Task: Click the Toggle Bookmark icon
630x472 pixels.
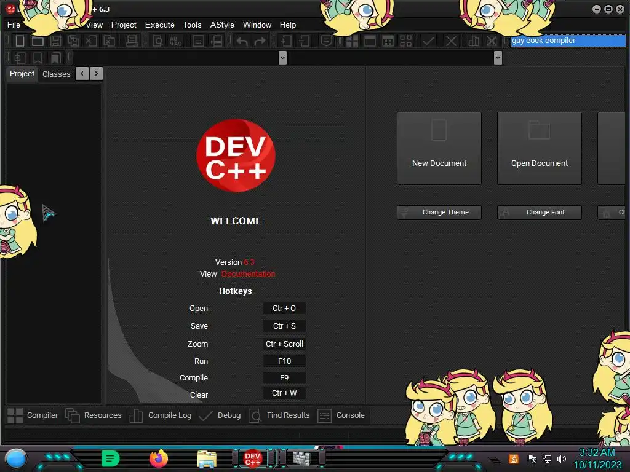Action: click(x=38, y=58)
